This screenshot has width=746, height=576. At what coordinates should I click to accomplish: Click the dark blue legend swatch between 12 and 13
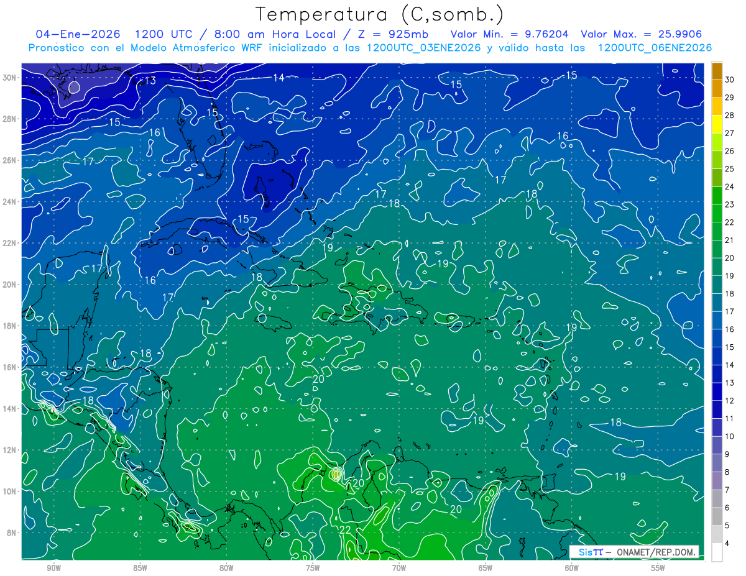click(x=717, y=392)
